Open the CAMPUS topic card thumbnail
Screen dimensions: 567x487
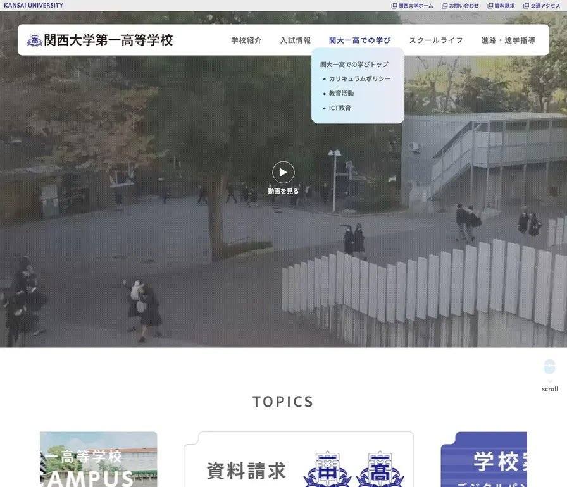click(98, 459)
